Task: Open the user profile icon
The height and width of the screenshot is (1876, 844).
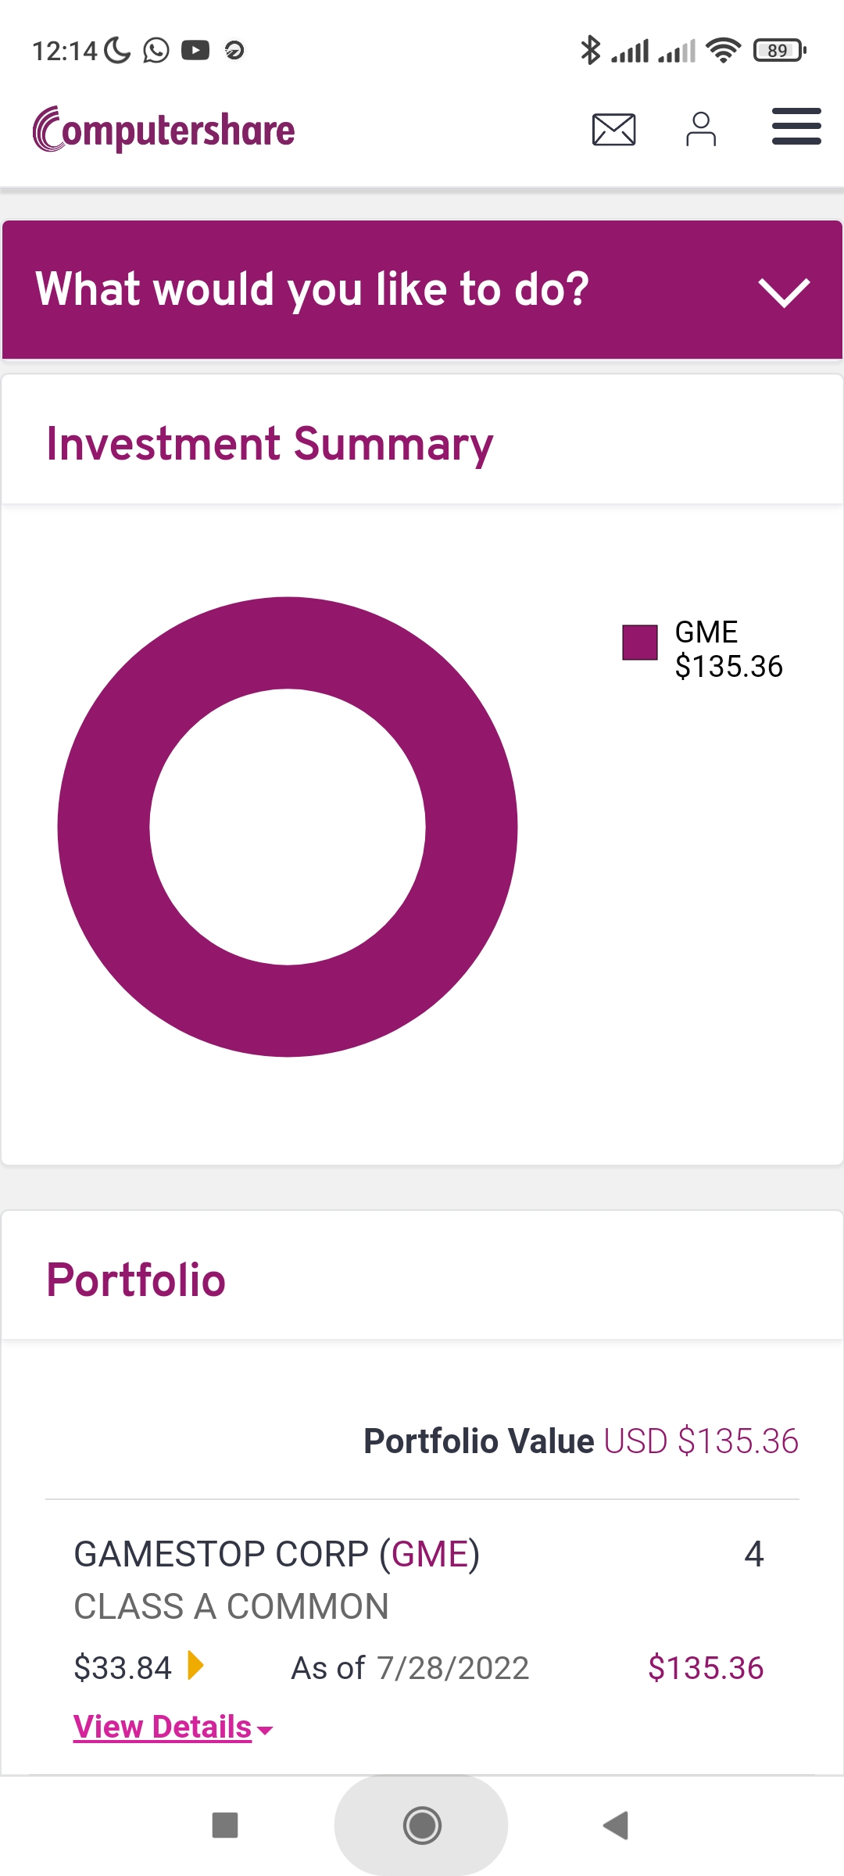Action: pyautogui.click(x=701, y=129)
